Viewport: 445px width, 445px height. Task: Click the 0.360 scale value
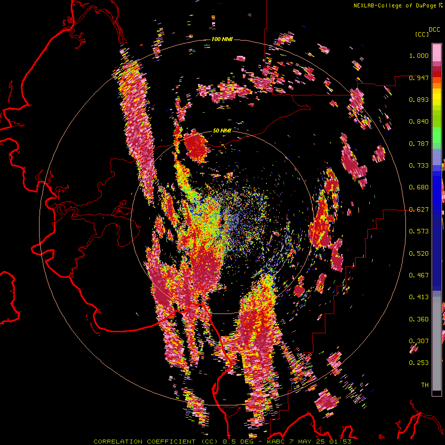pos(419,319)
